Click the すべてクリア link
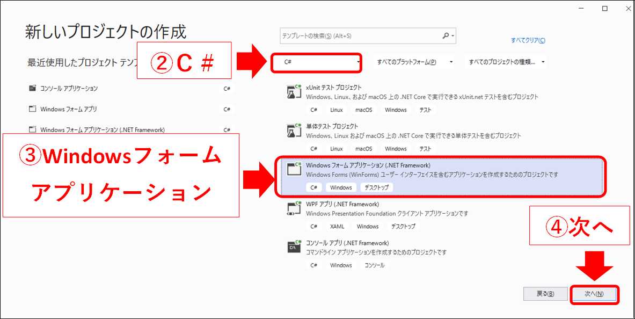 click(x=529, y=40)
